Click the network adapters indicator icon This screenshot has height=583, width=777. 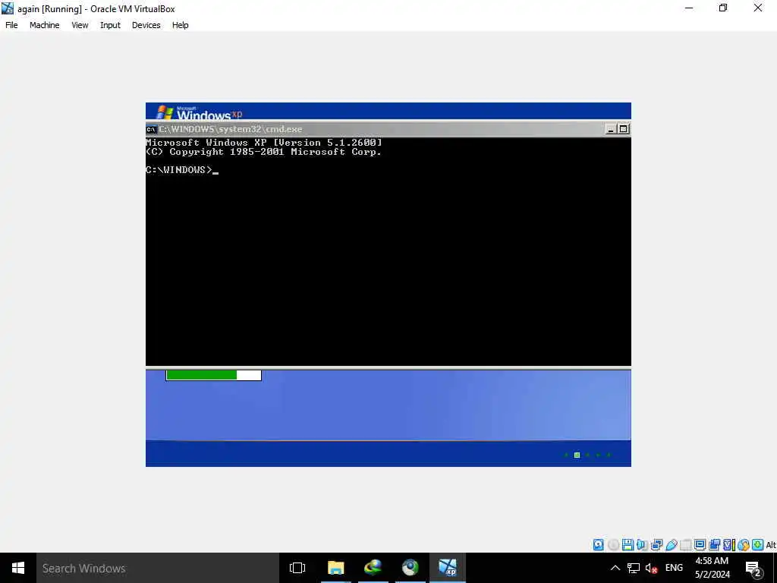click(656, 545)
